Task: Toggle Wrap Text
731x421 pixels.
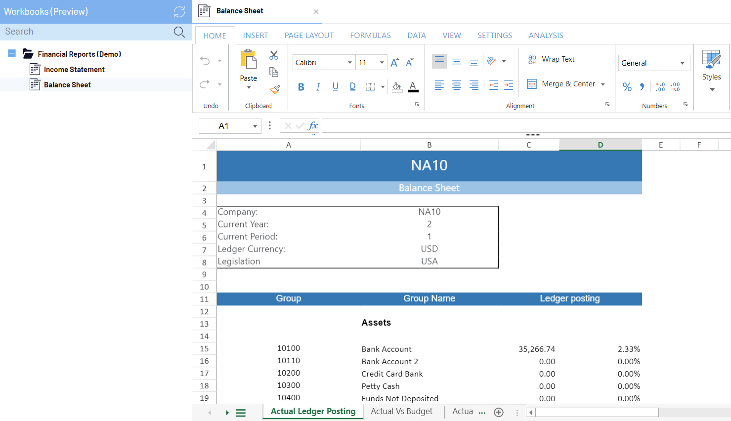Action: coord(551,59)
